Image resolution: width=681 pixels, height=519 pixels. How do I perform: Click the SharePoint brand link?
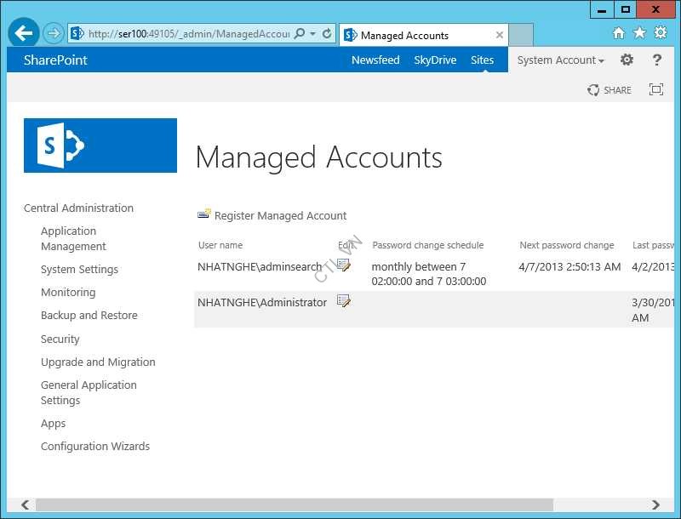pos(55,60)
